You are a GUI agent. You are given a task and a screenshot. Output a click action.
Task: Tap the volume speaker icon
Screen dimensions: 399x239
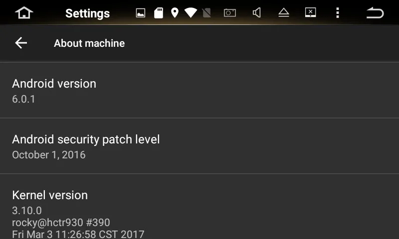pyautogui.click(x=257, y=13)
